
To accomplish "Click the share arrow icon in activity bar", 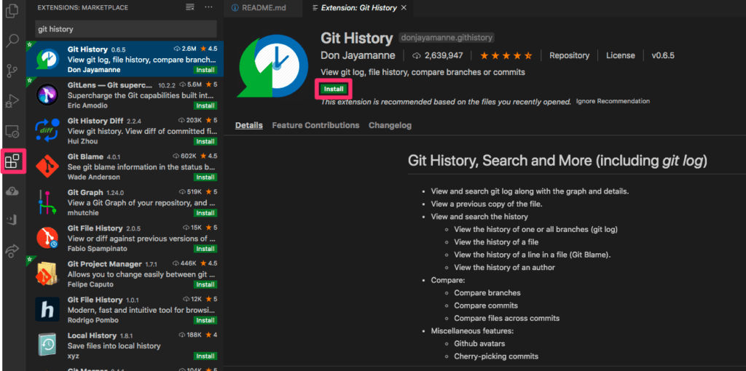I will (12, 251).
